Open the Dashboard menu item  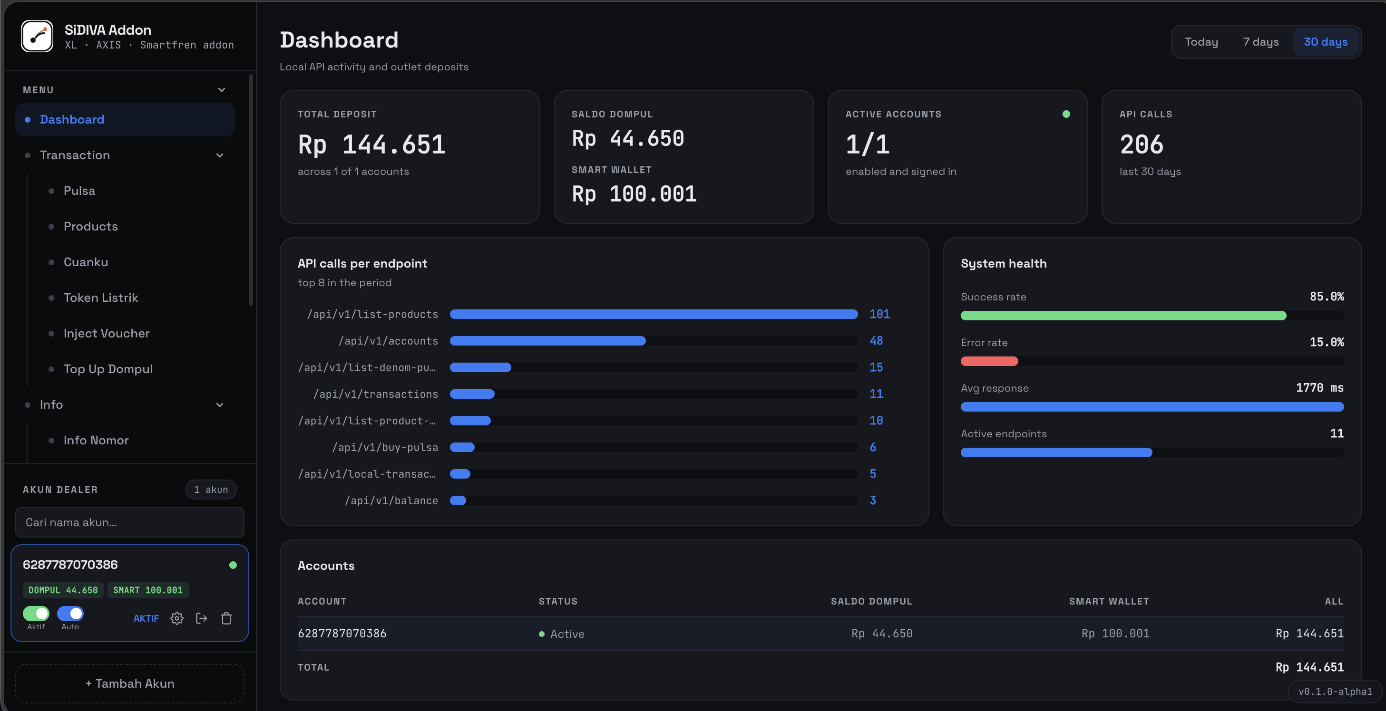click(x=126, y=119)
